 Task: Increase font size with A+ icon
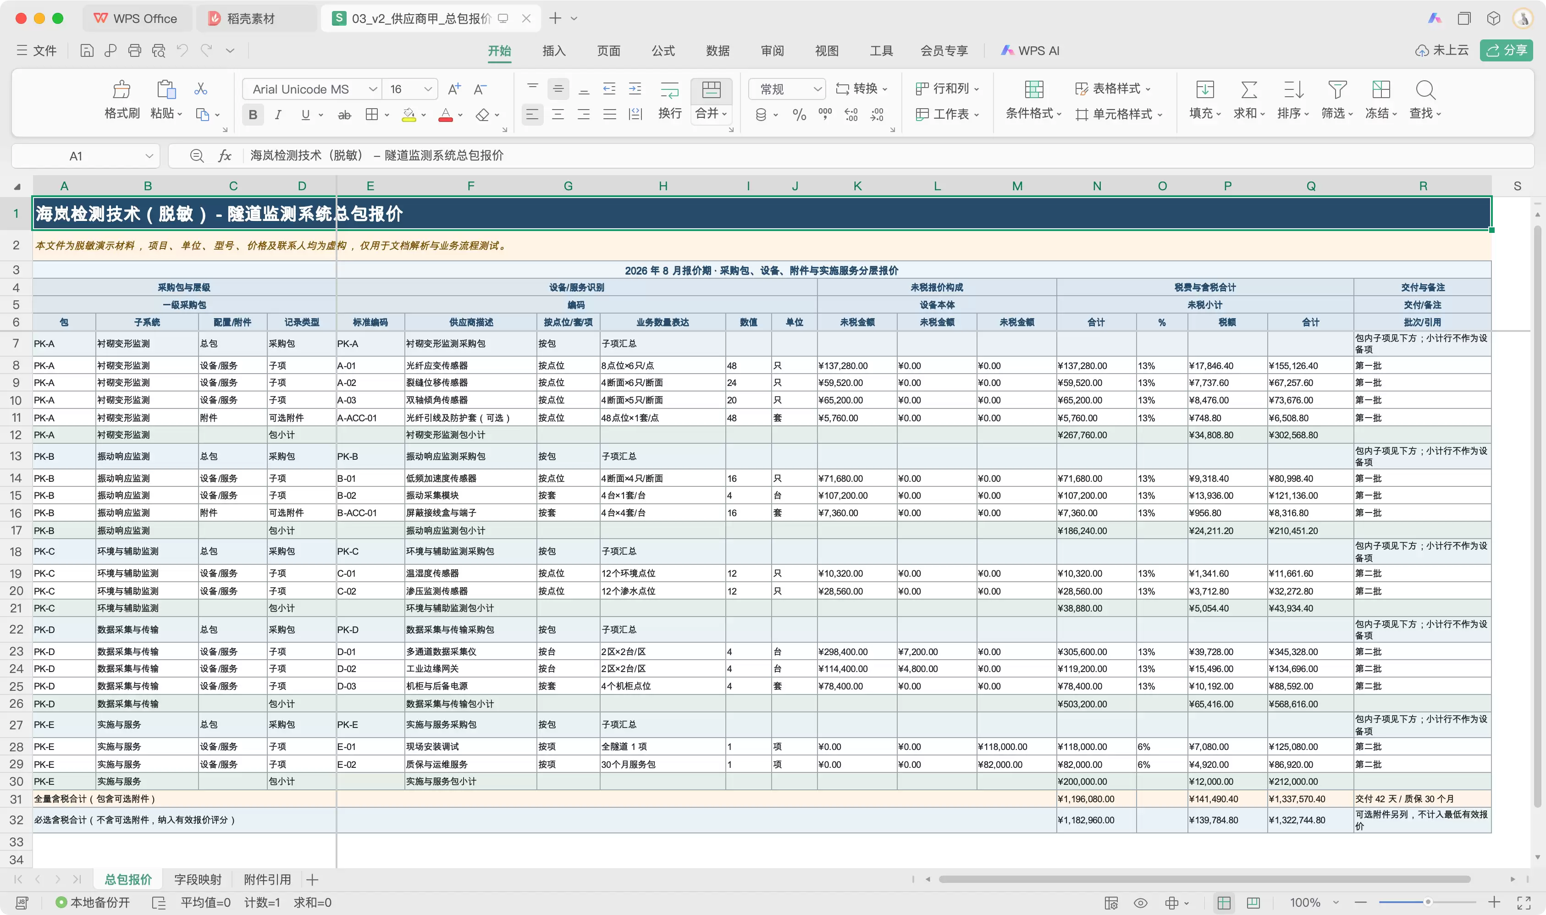click(454, 89)
